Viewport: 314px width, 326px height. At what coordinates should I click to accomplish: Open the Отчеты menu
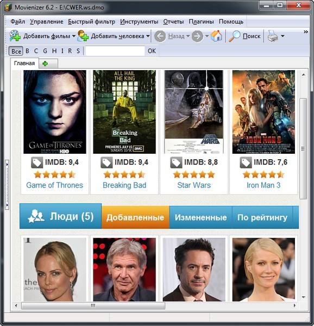pyautogui.click(x=173, y=22)
